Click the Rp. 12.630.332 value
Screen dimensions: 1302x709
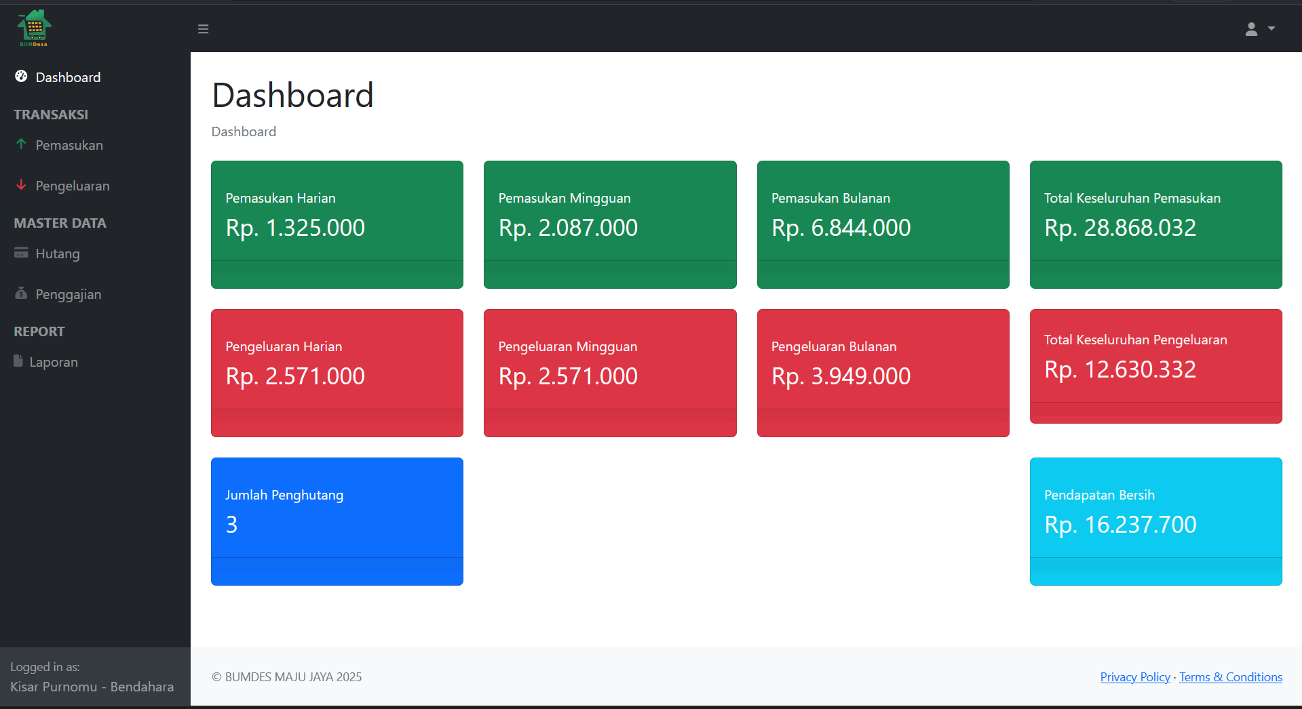coord(1120,369)
